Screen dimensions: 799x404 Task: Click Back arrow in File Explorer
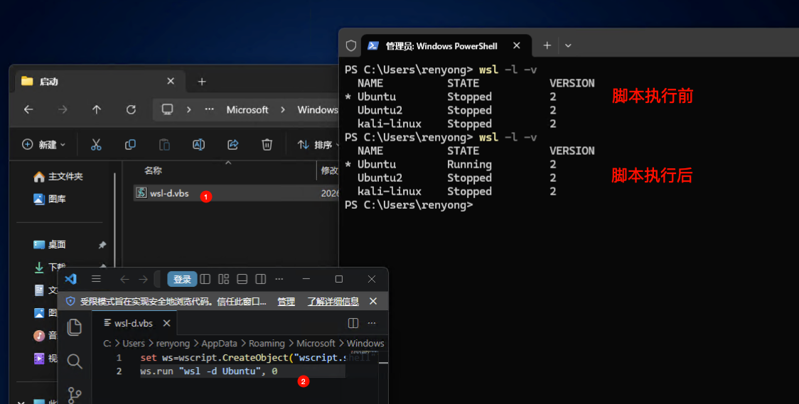pyautogui.click(x=28, y=109)
